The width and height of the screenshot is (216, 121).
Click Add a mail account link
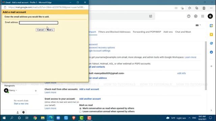[89, 89]
